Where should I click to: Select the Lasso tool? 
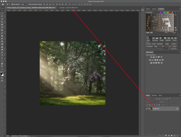pos(2,16)
